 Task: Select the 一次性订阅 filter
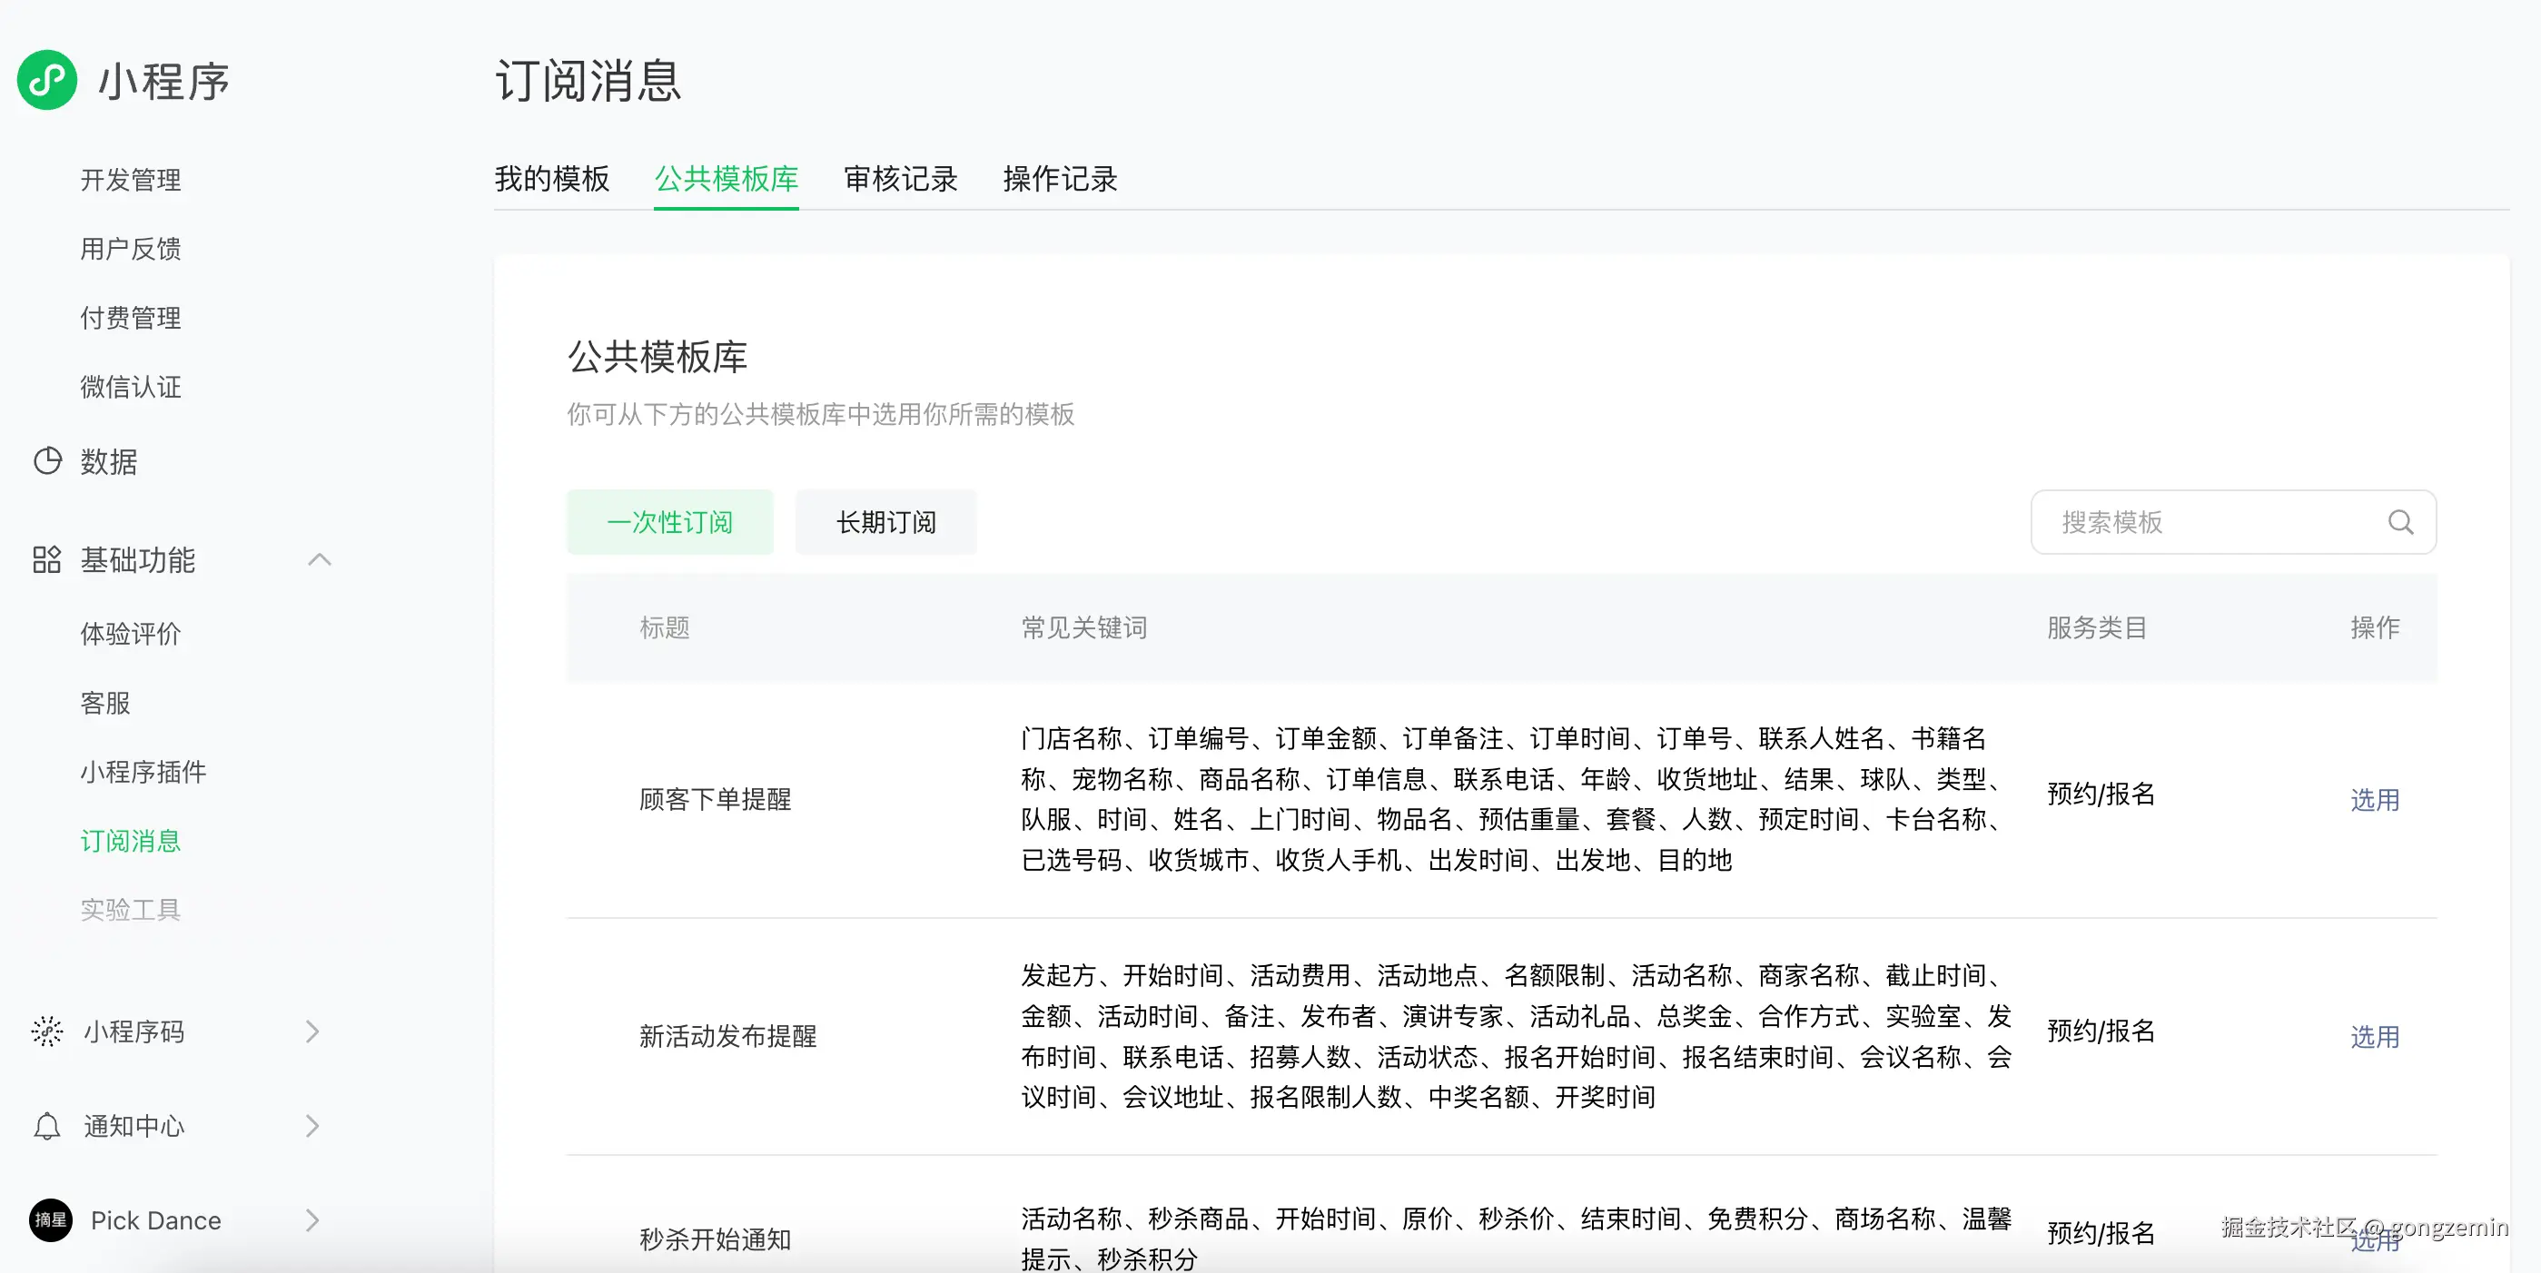coord(670,521)
